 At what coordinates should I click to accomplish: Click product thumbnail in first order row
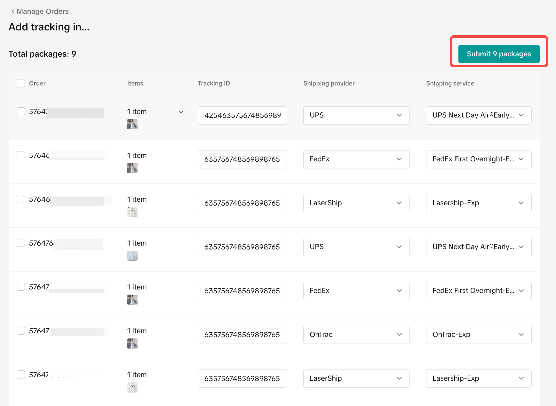(132, 124)
